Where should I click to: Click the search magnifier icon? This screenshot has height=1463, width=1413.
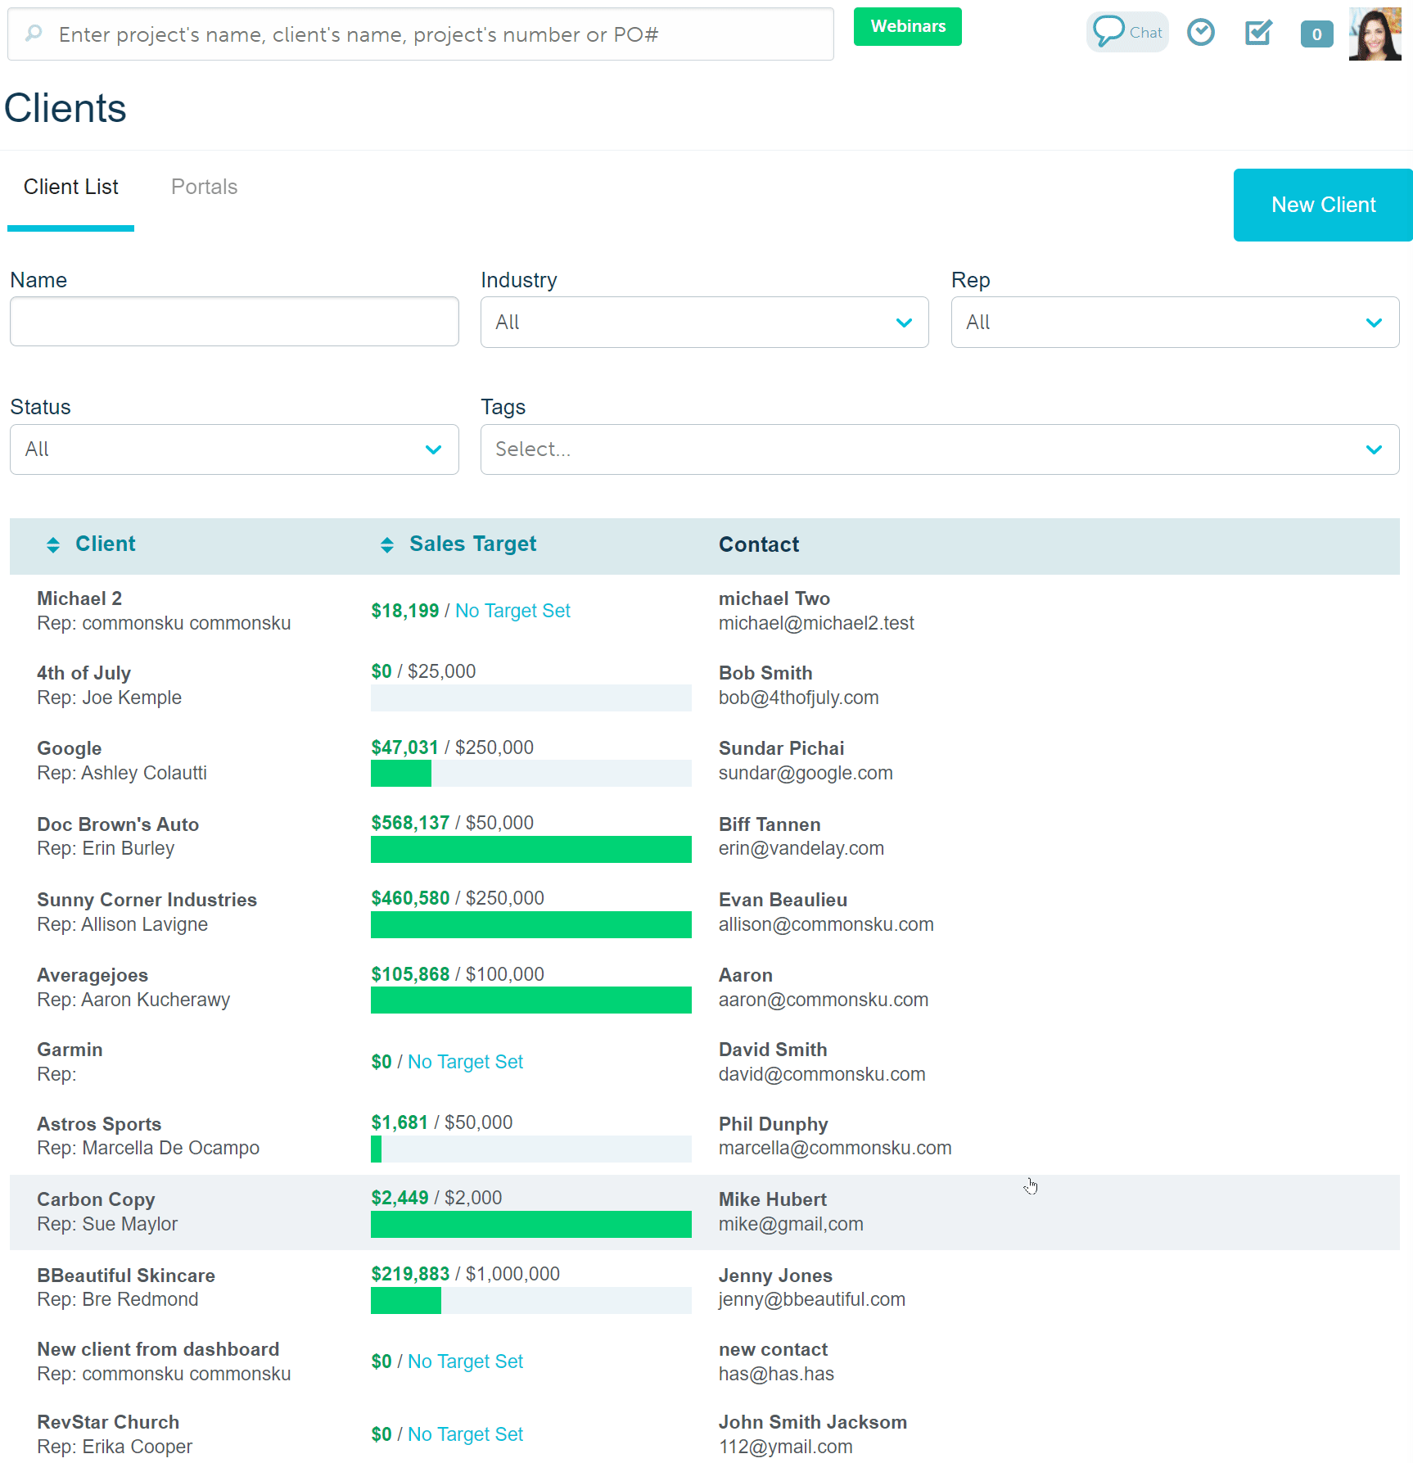[x=34, y=34]
